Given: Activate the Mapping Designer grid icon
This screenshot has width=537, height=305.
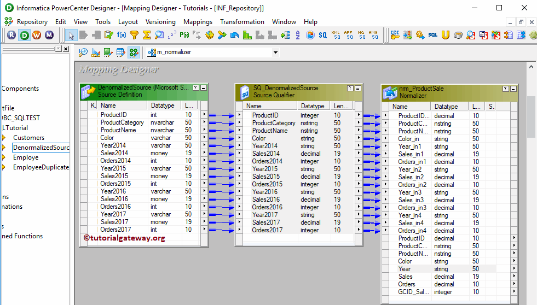Looking at the screenshot, I should [133, 52].
